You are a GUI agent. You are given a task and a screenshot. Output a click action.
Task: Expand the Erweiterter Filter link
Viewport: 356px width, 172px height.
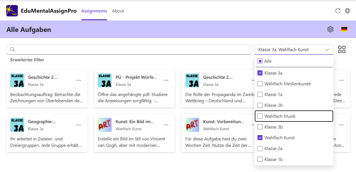[27, 60]
